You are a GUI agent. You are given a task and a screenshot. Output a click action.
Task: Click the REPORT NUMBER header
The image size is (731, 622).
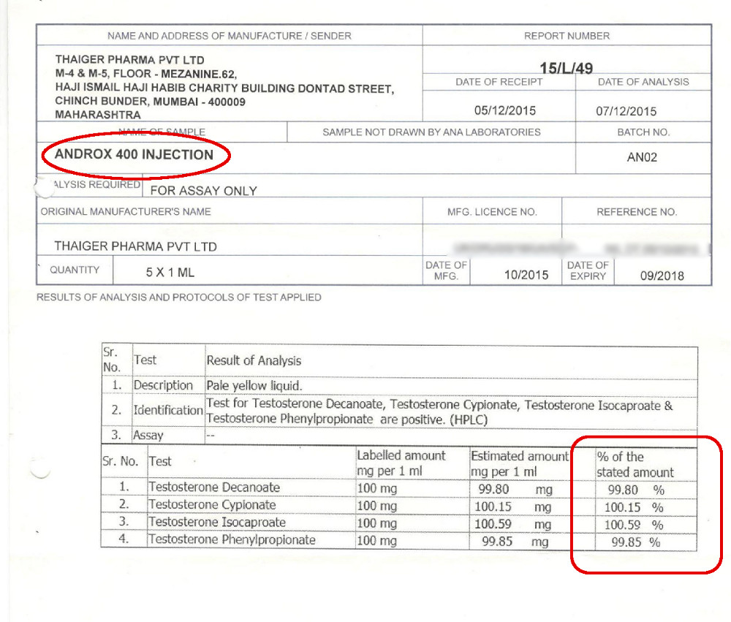(567, 36)
